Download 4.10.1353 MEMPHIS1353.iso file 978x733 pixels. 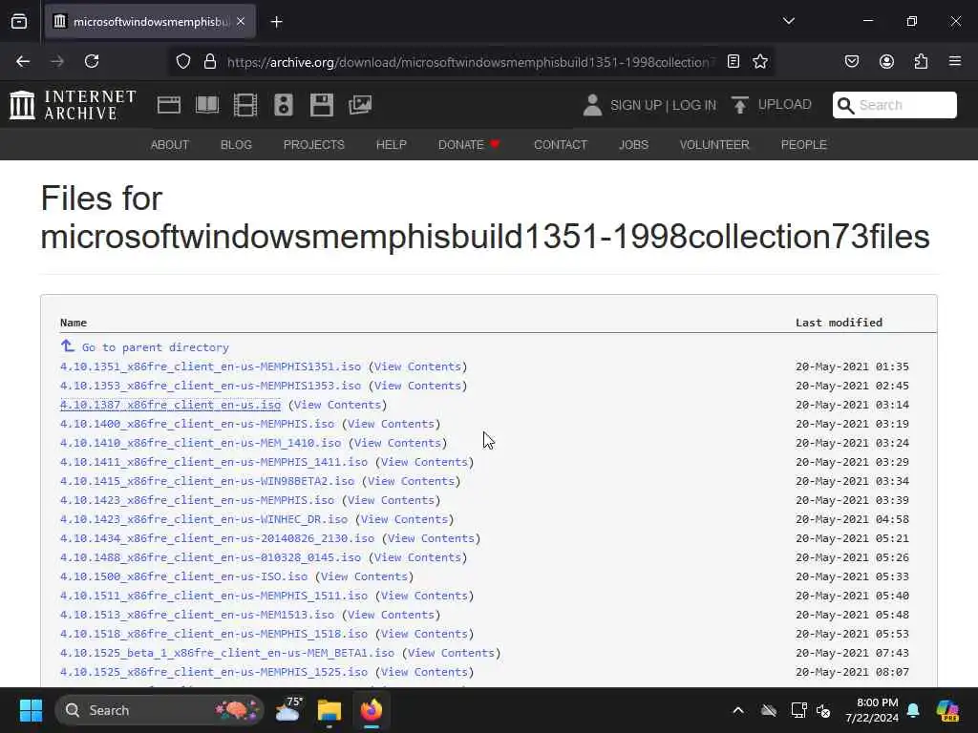coord(211,386)
